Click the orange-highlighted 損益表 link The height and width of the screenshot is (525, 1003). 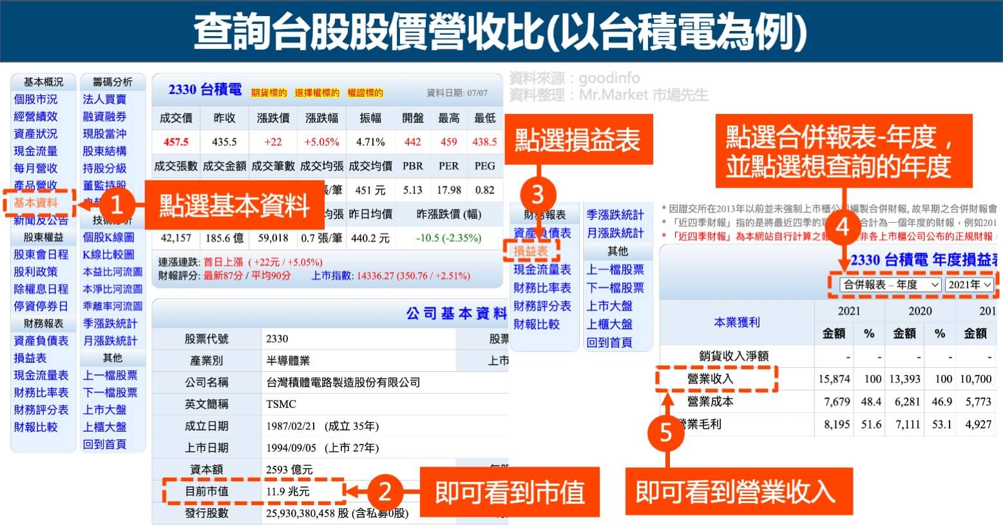(x=531, y=251)
